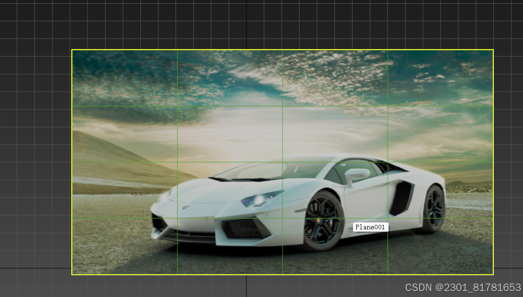Click the Plane001 object name label
523x297 pixels.
371,227
